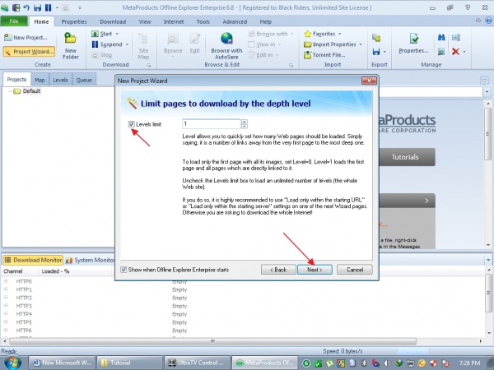Expand the Import Properties dropdown arrow
This screenshot has width=494, height=370.
pos(361,44)
